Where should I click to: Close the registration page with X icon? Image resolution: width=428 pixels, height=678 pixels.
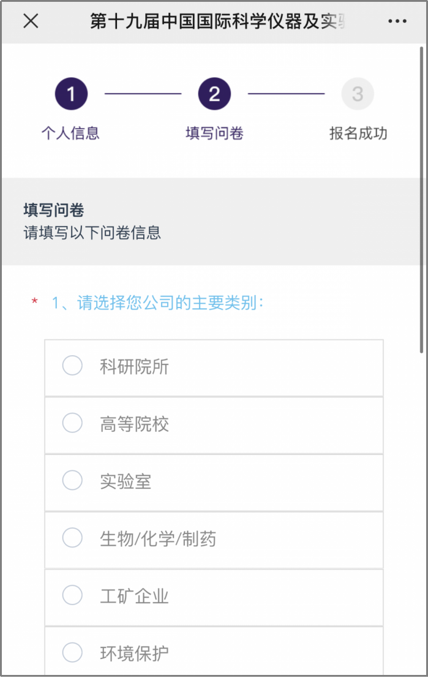(x=31, y=21)
